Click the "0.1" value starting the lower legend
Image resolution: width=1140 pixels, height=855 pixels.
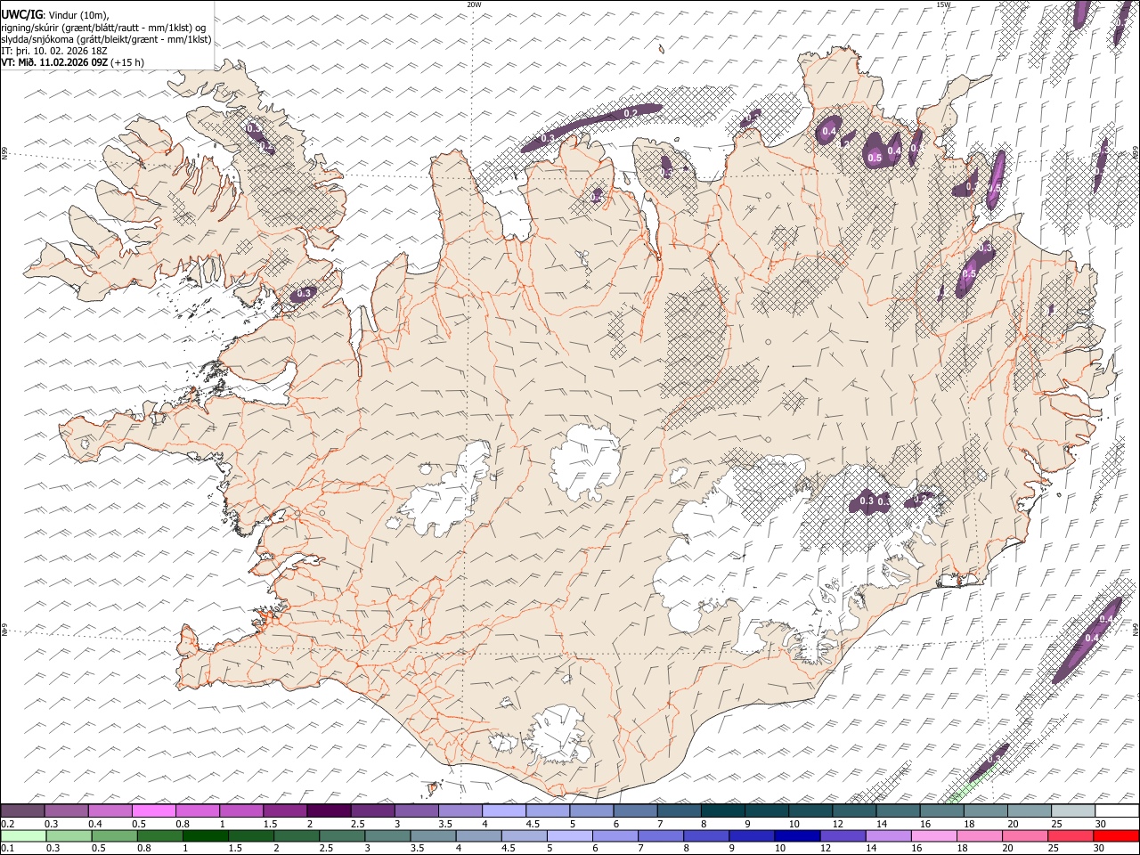8,849
